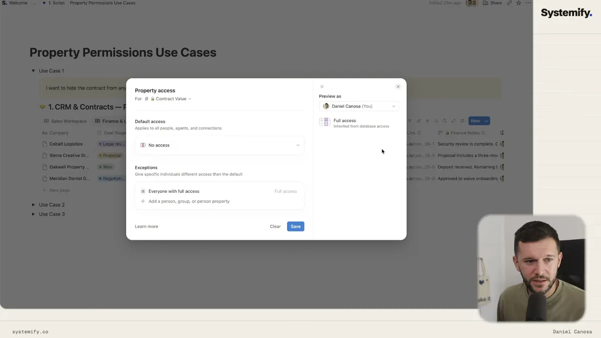Open the dropdown arrow next to New
The image size is (601, 338).
point(486,121)
